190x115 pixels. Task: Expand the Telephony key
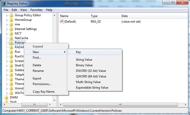pyautogui.click(x=7, y=75)
